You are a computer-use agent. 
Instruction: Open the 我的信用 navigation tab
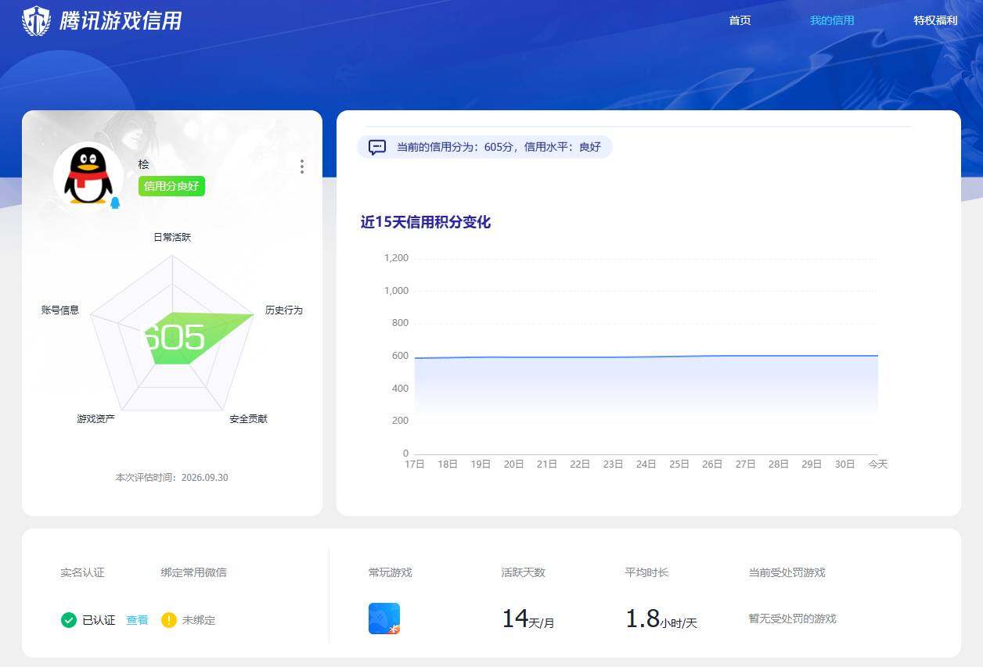[832, 20]
